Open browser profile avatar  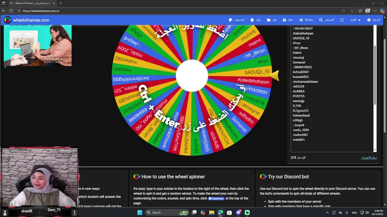click(368, 11)
